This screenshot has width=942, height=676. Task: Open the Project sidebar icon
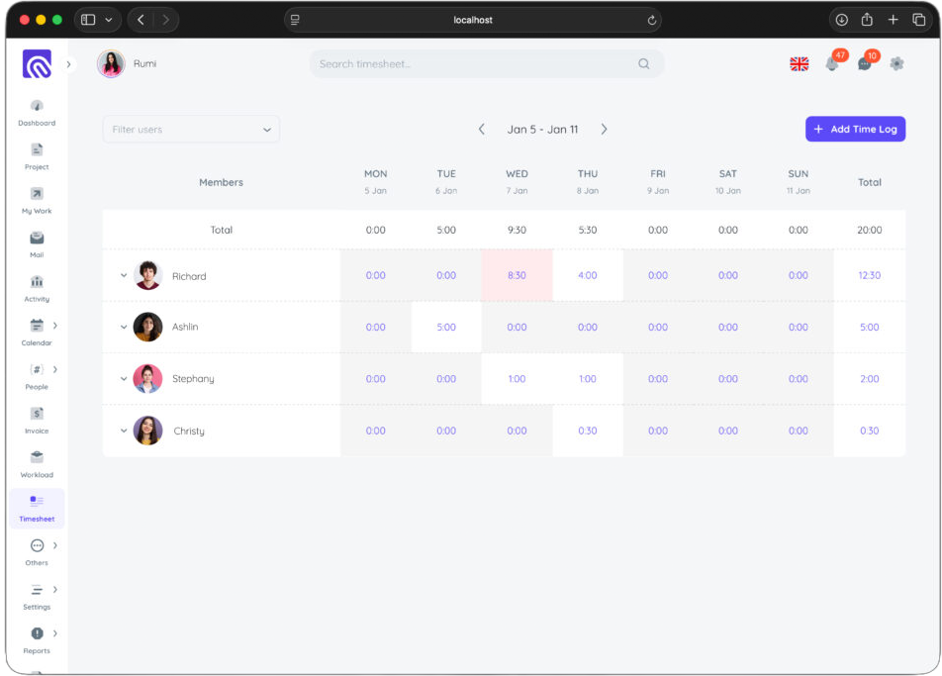point(37,149)
